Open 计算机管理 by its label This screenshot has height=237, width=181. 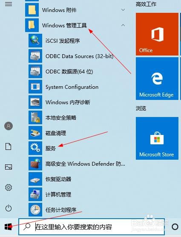(58, 195)
